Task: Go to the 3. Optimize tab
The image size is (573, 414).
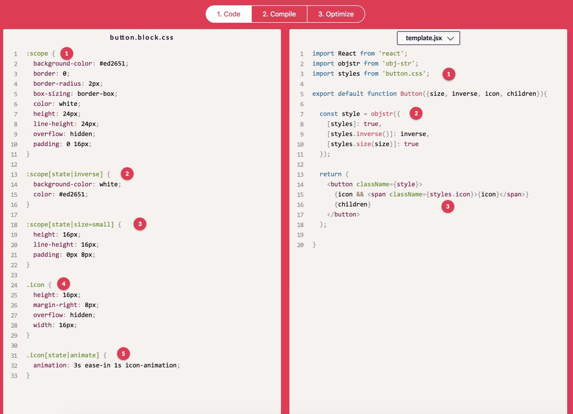Action: (336, 14)
